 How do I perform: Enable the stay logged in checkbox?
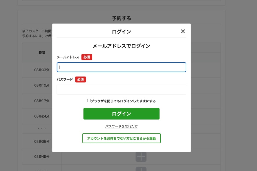(x=89, y=101)
